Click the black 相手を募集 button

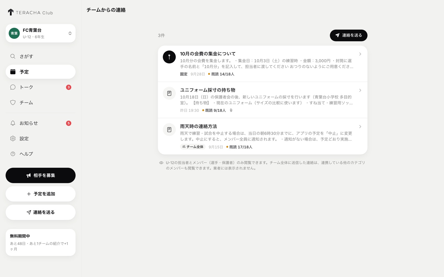41,175
